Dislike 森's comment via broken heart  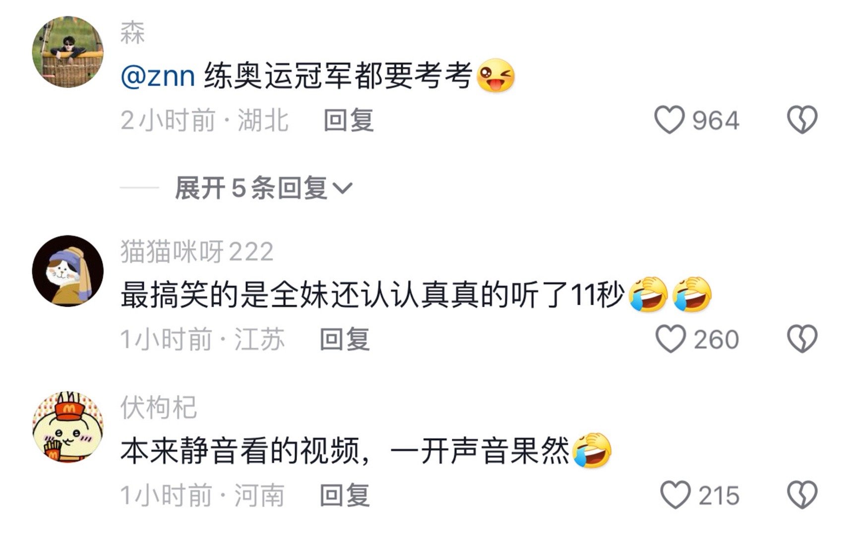point(802,120)
